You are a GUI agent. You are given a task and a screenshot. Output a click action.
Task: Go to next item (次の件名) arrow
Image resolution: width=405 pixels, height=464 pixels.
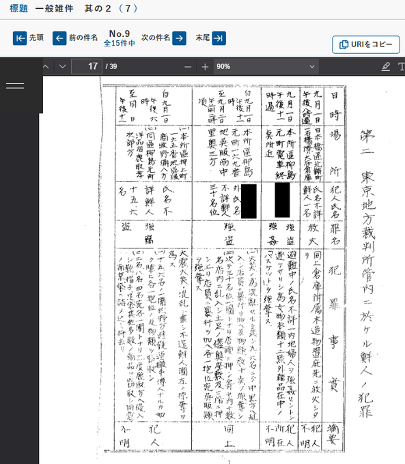point(179,38)
